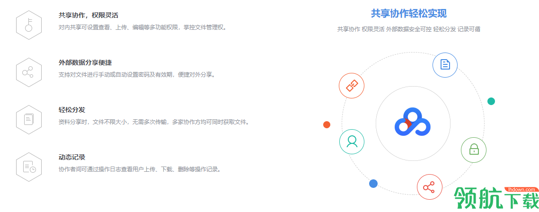
Task: Click the description beginning 资料分享时
Action: (x=154, y=122)
